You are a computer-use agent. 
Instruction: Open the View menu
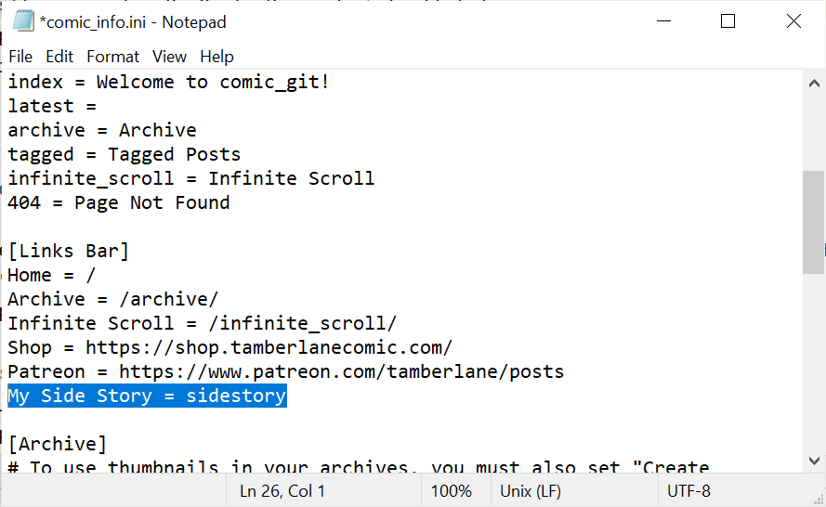pyautogui.click(x=169, y=57)
